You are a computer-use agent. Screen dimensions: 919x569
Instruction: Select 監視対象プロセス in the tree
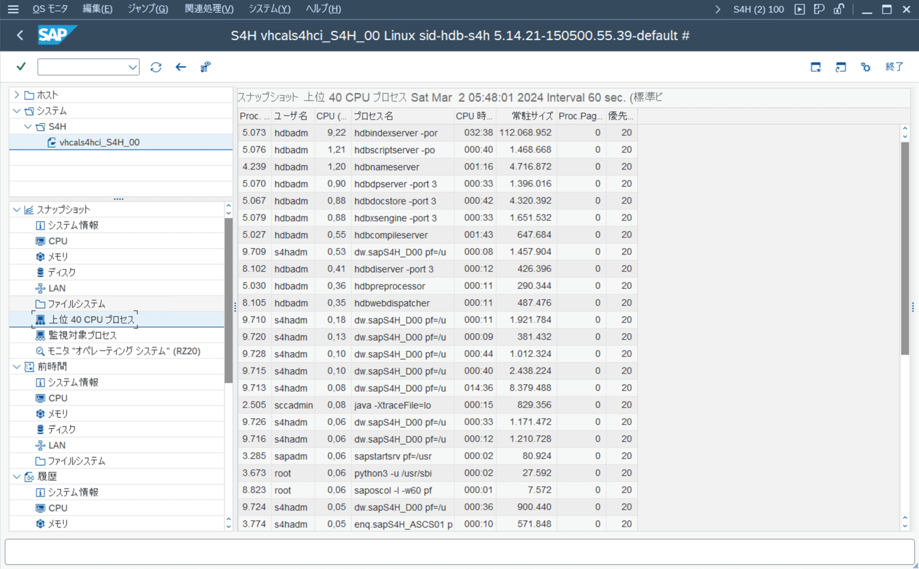coord(82,335)
